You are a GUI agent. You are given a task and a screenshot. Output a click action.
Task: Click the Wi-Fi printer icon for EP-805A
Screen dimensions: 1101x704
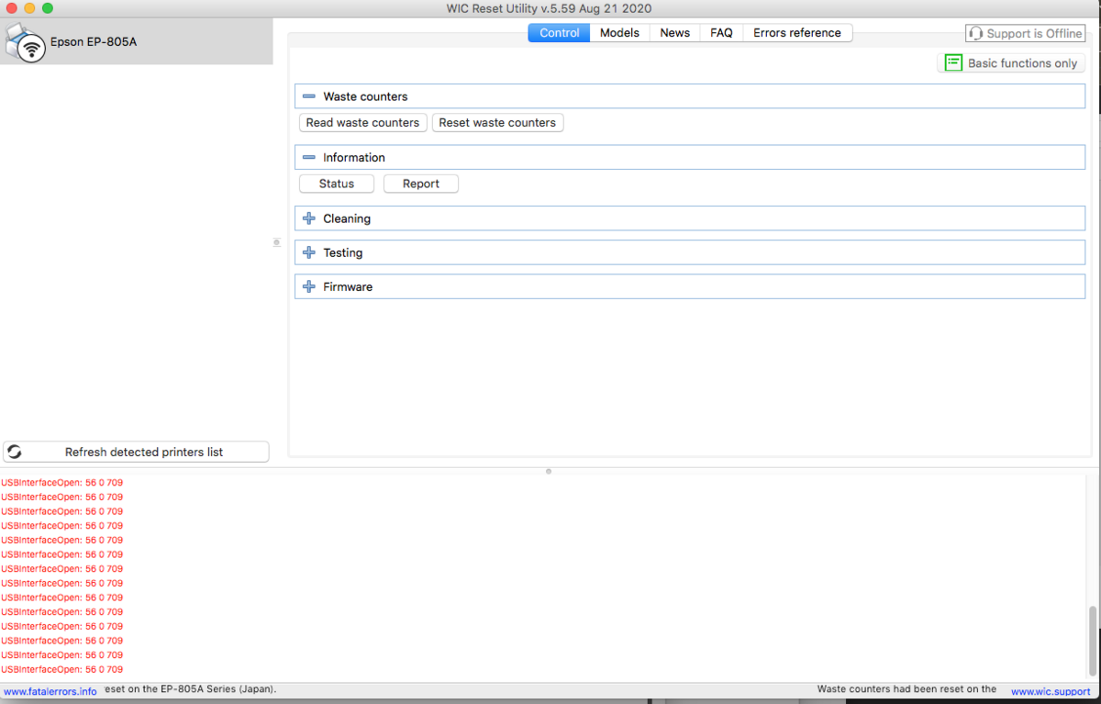[26, 42]
